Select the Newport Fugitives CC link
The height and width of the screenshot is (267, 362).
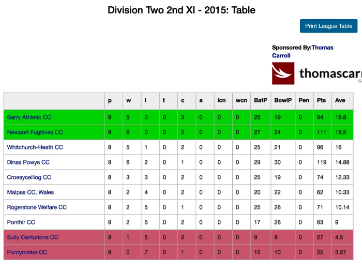[x=35, y=132]
